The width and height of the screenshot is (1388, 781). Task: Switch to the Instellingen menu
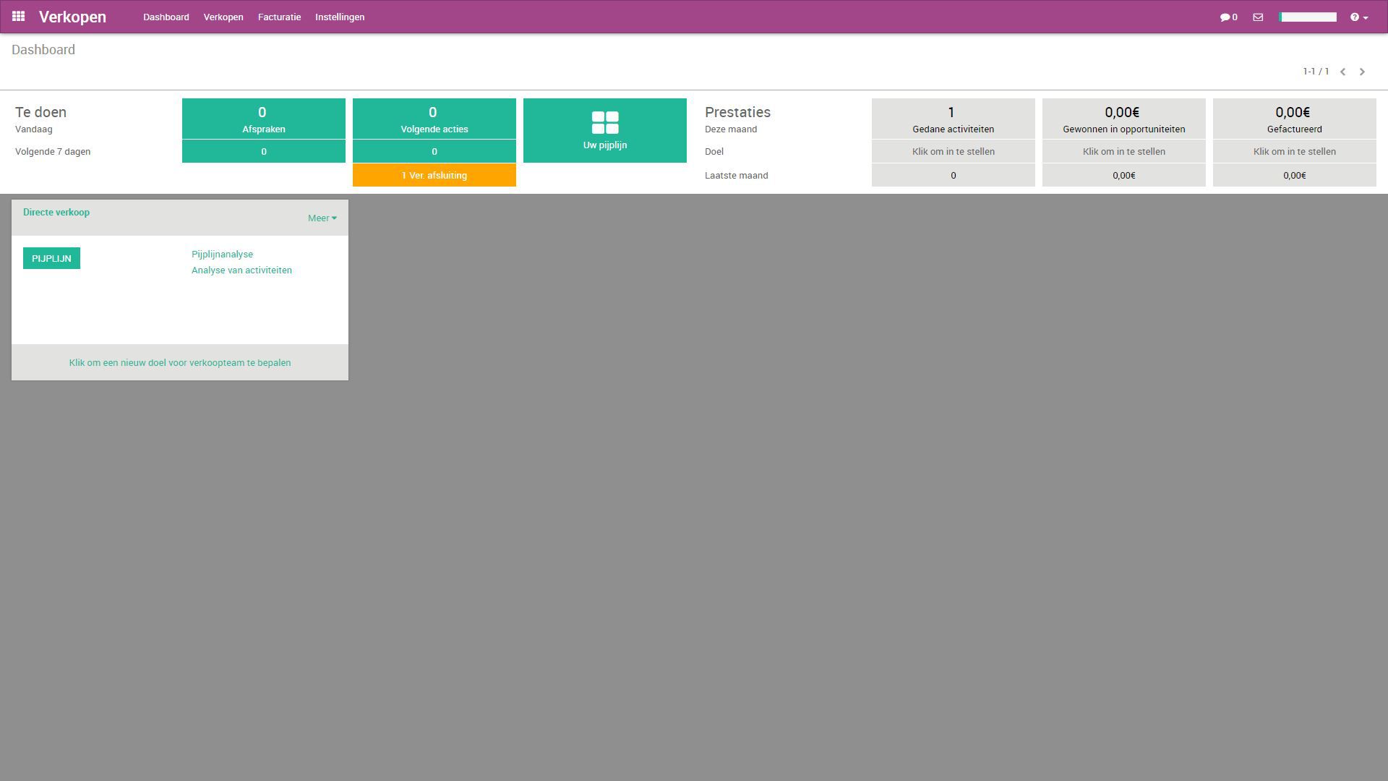pos(339,17)
